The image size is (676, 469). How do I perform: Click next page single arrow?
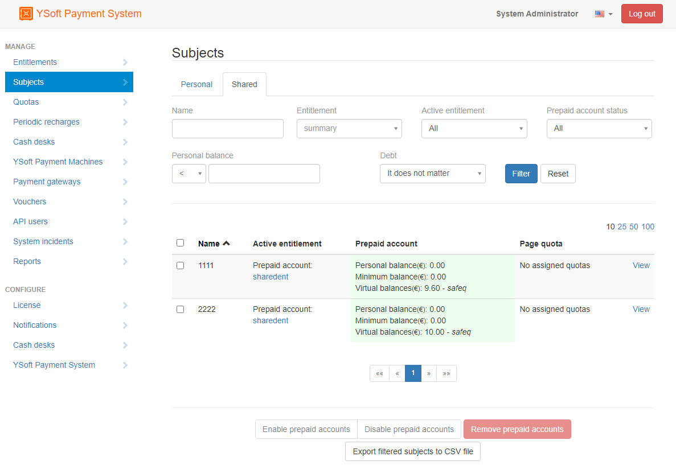[429, 373]
